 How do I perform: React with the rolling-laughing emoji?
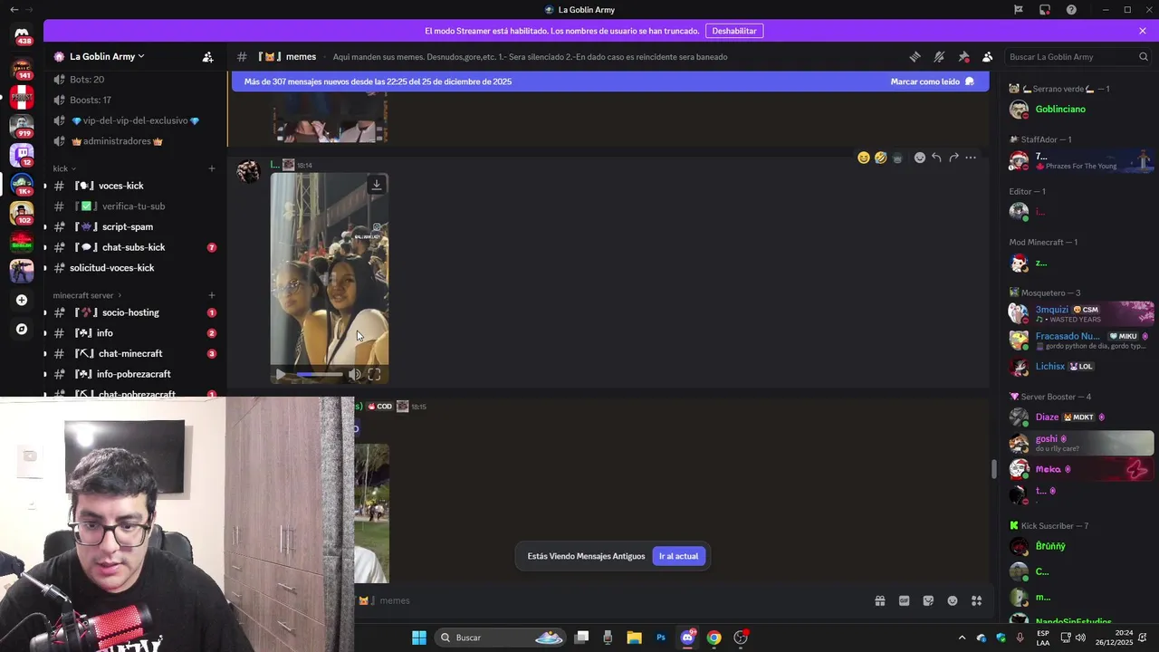tap(880, 158)
